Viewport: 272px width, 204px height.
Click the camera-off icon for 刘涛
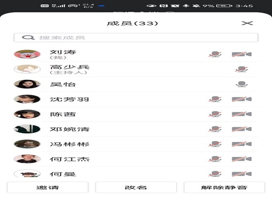(241, 54)
